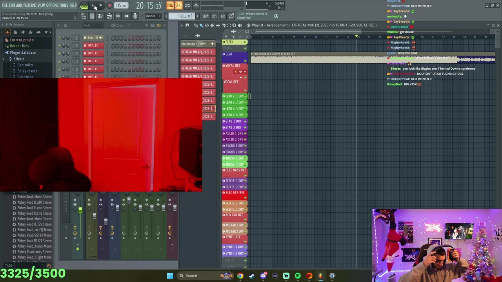Mute the CLICK track green LED
Viewport: 502px width, 282px height.
(x=245, y=42)
